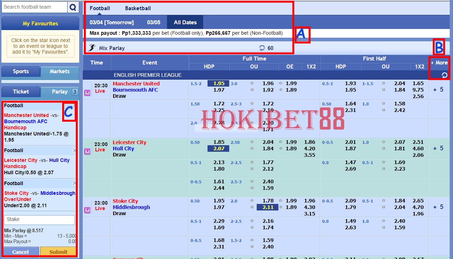
Task: Select Hull City handicap odds 2.07
Action: point(218,149)
